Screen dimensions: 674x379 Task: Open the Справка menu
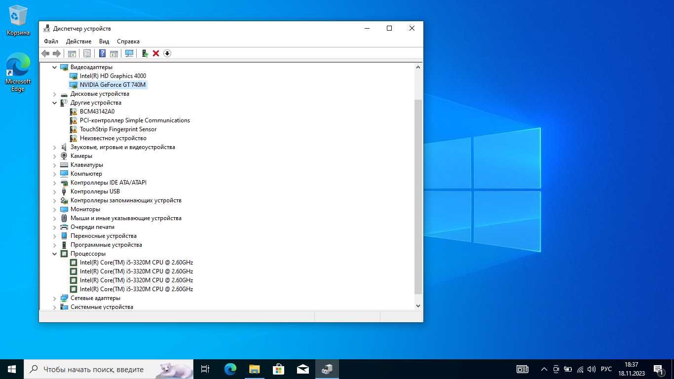[x=128, y=41]
